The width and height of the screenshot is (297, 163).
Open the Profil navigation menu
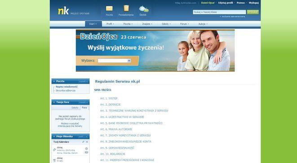tap(110, 24)
